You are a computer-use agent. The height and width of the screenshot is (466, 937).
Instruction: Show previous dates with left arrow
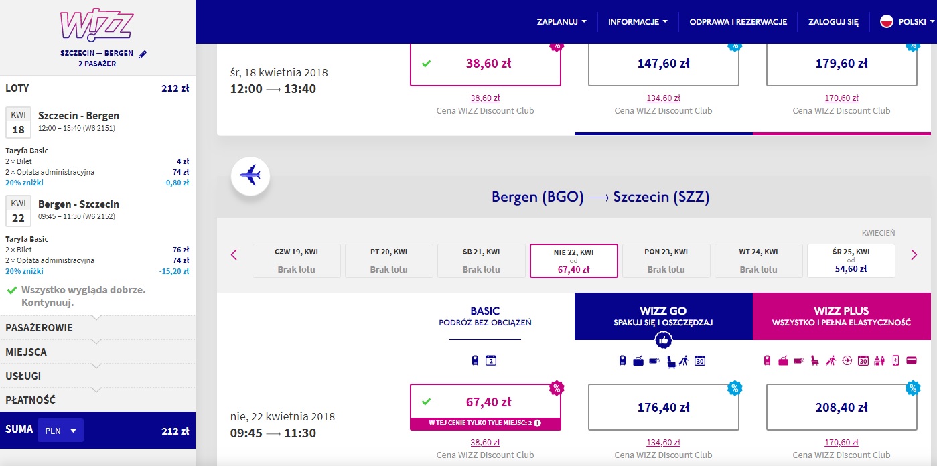click(234, 254)
